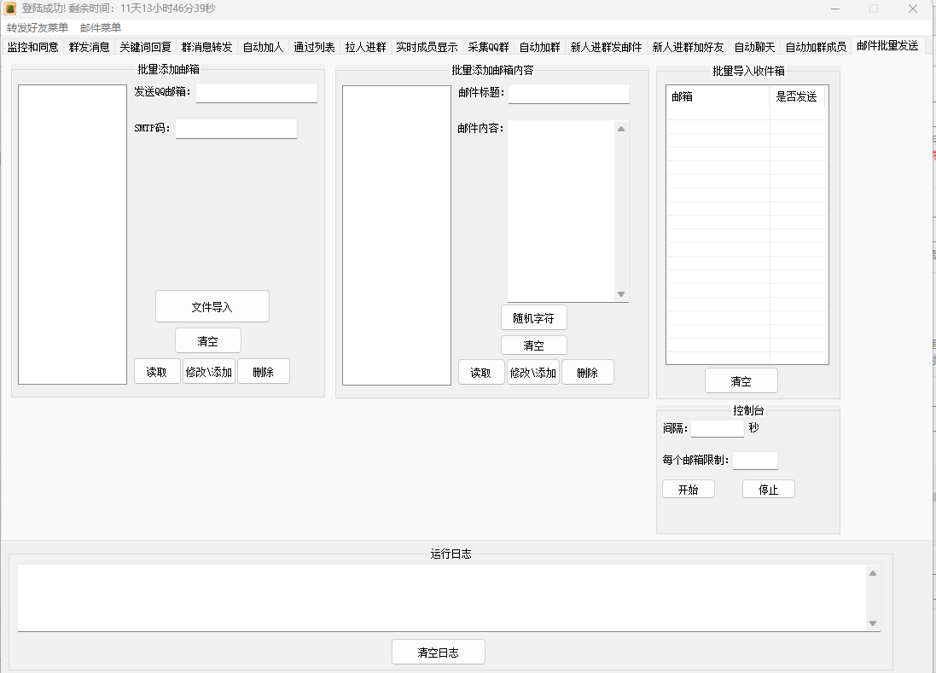
Task: Switch to the 群发消息 tab
Action: [x=89, y=47]
